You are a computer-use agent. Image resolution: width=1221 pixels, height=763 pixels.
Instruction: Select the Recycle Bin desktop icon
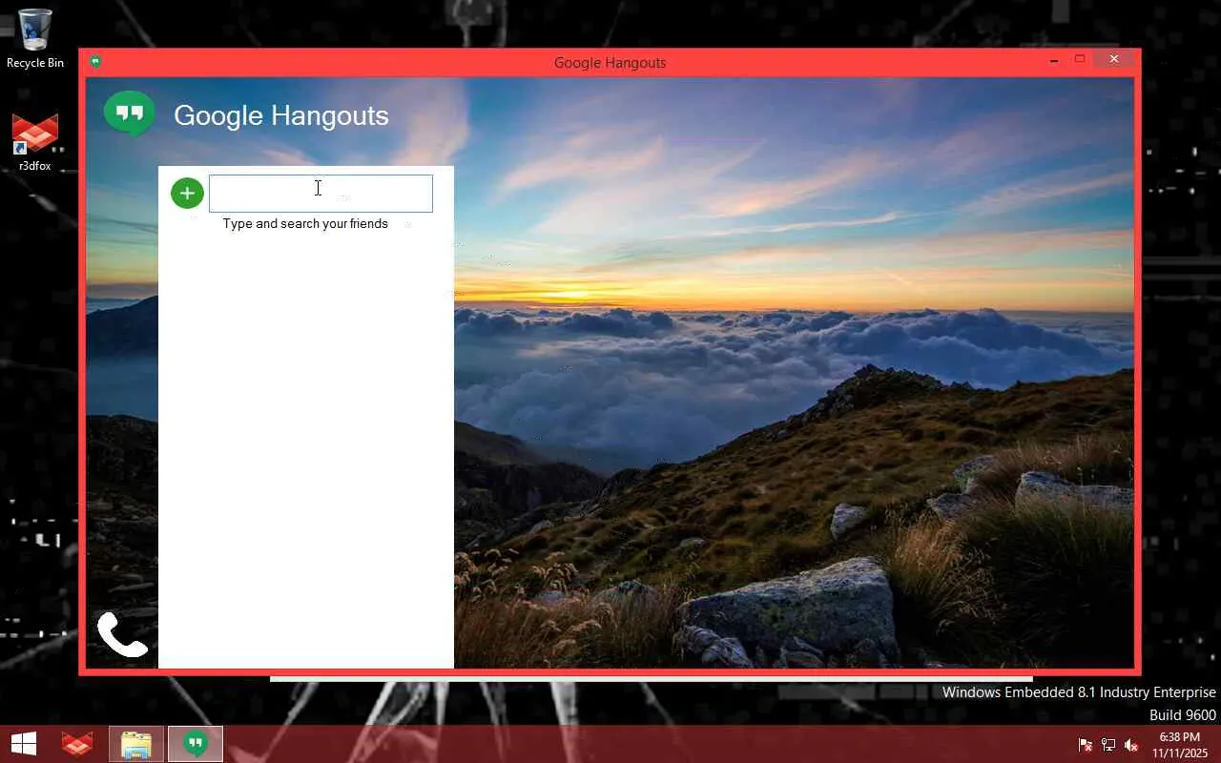click(35, 39)
